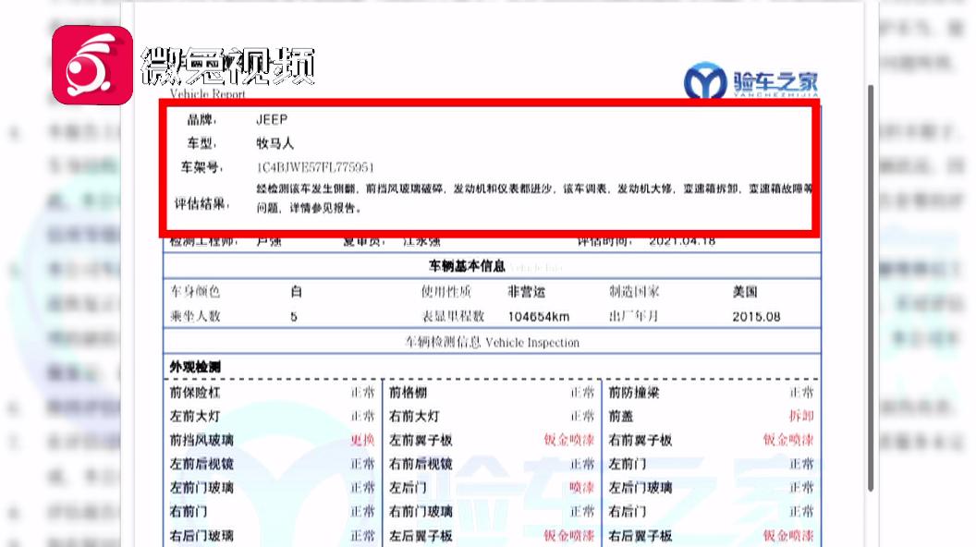Click the "右前门" inspection item

tap(189, 512)
